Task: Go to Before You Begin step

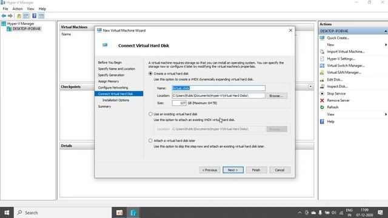Action: click(x=110, y=62)
